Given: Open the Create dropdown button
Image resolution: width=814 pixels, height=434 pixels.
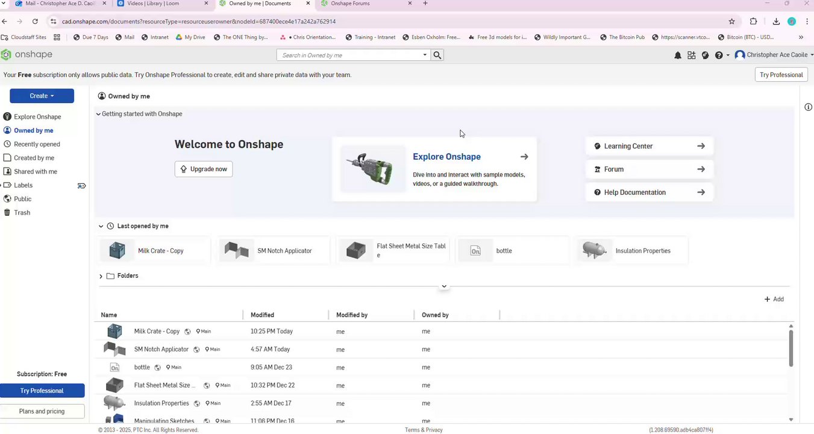Looking at the screenshot, I should point(42,96).
